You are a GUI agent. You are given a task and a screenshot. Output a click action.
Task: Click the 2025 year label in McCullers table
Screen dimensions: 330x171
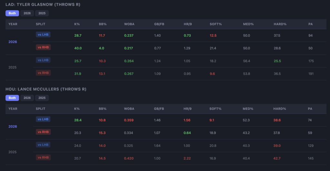pyautogui.click(x=13, y=152)
